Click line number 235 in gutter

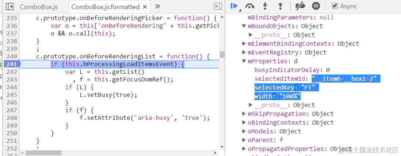click(11, 18)
